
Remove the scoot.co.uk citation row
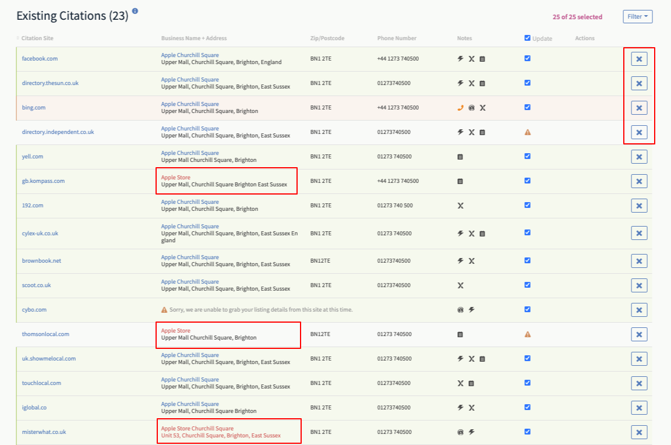coord(639,285)
